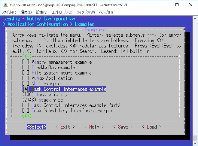The height and width of the screenshot is (146, 198).
Task: Open the 設定(S) menu
Action: click(x=42, y=12)
